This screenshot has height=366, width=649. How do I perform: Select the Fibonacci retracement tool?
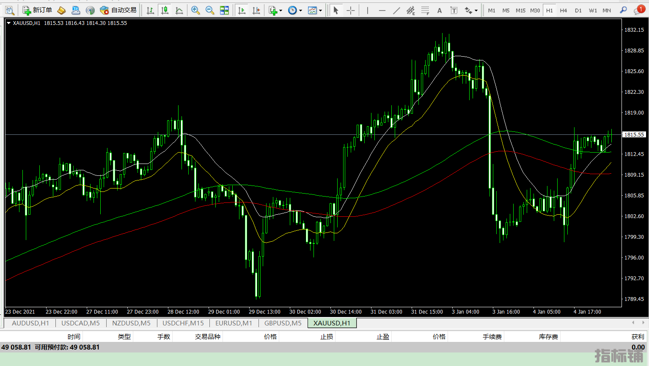pyautogui.click(x=425, y=10)
